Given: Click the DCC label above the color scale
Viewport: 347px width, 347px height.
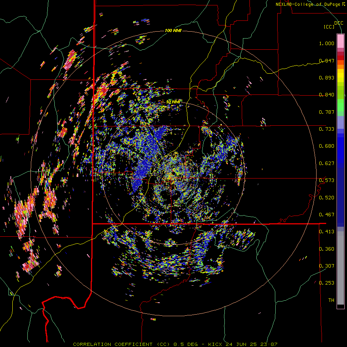Looking at the screenshot, I should pyautogui.click(x=339, y=23).
